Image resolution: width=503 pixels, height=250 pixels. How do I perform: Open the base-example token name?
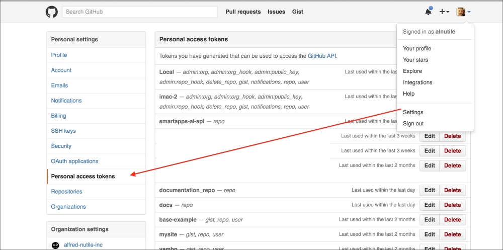(x=178, y=220)
